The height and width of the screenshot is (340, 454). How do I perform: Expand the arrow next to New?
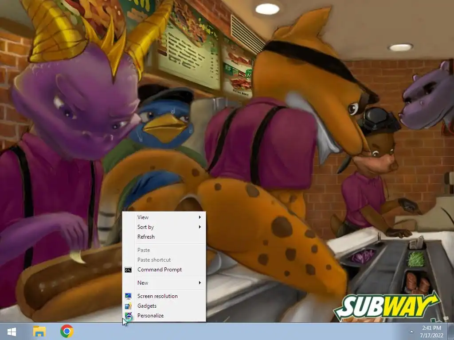pyautogui.click(x=200, y=283)
